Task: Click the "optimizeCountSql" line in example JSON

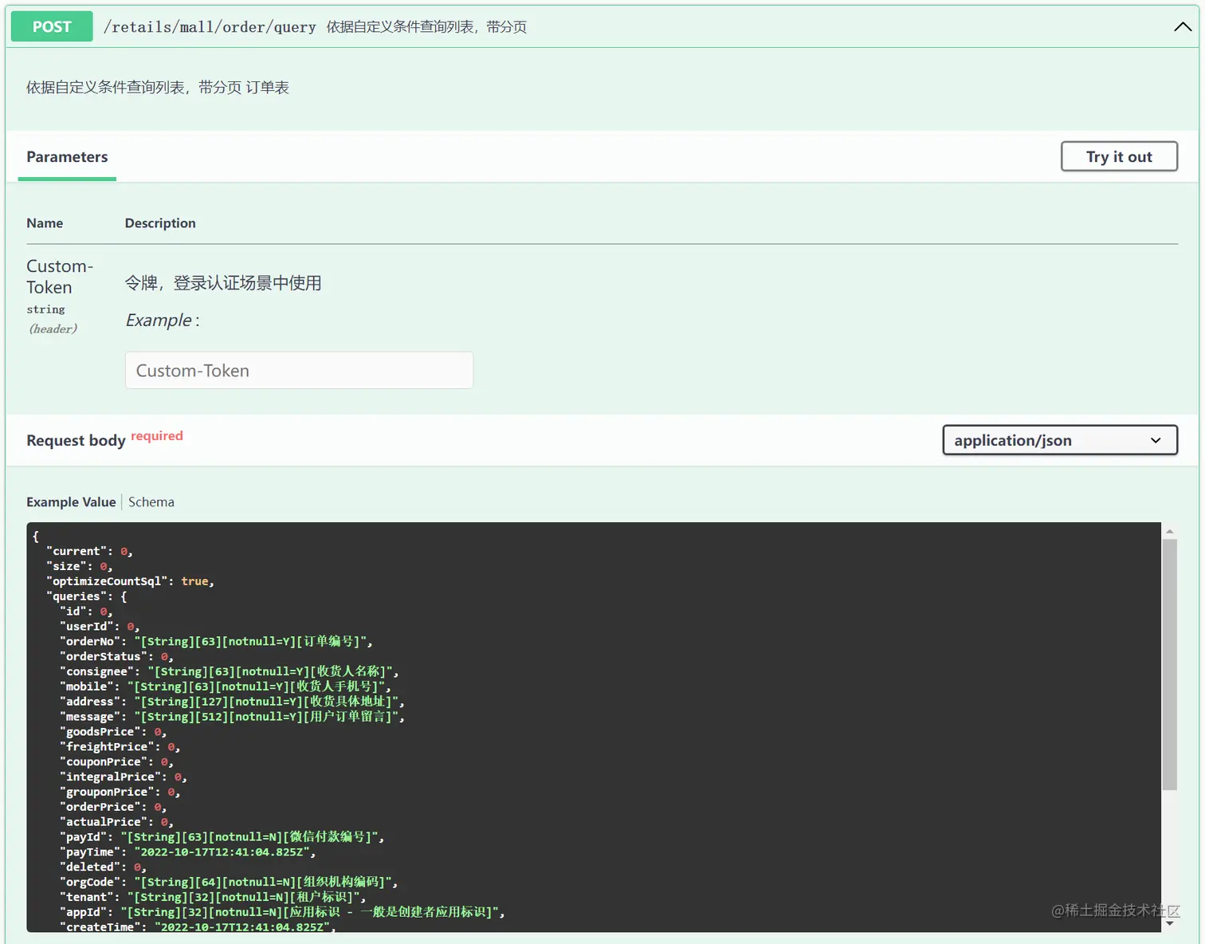Action: [130, 581]
